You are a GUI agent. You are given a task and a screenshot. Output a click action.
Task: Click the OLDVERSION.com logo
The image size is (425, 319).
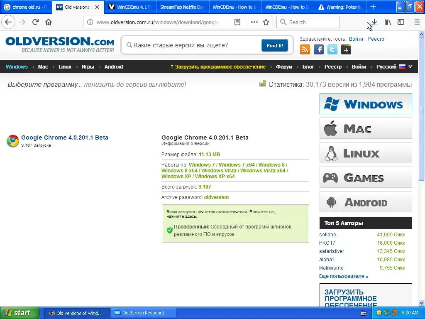tap(60, 44)
